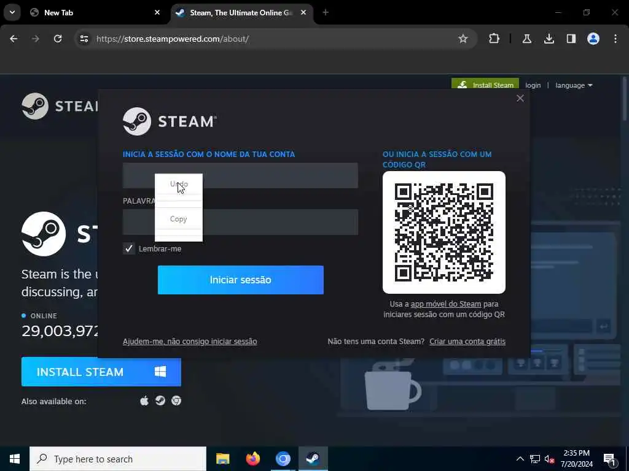Screen dimensions: 629x471
Task: Toggle the browser side panel icon
Action: 571,39
